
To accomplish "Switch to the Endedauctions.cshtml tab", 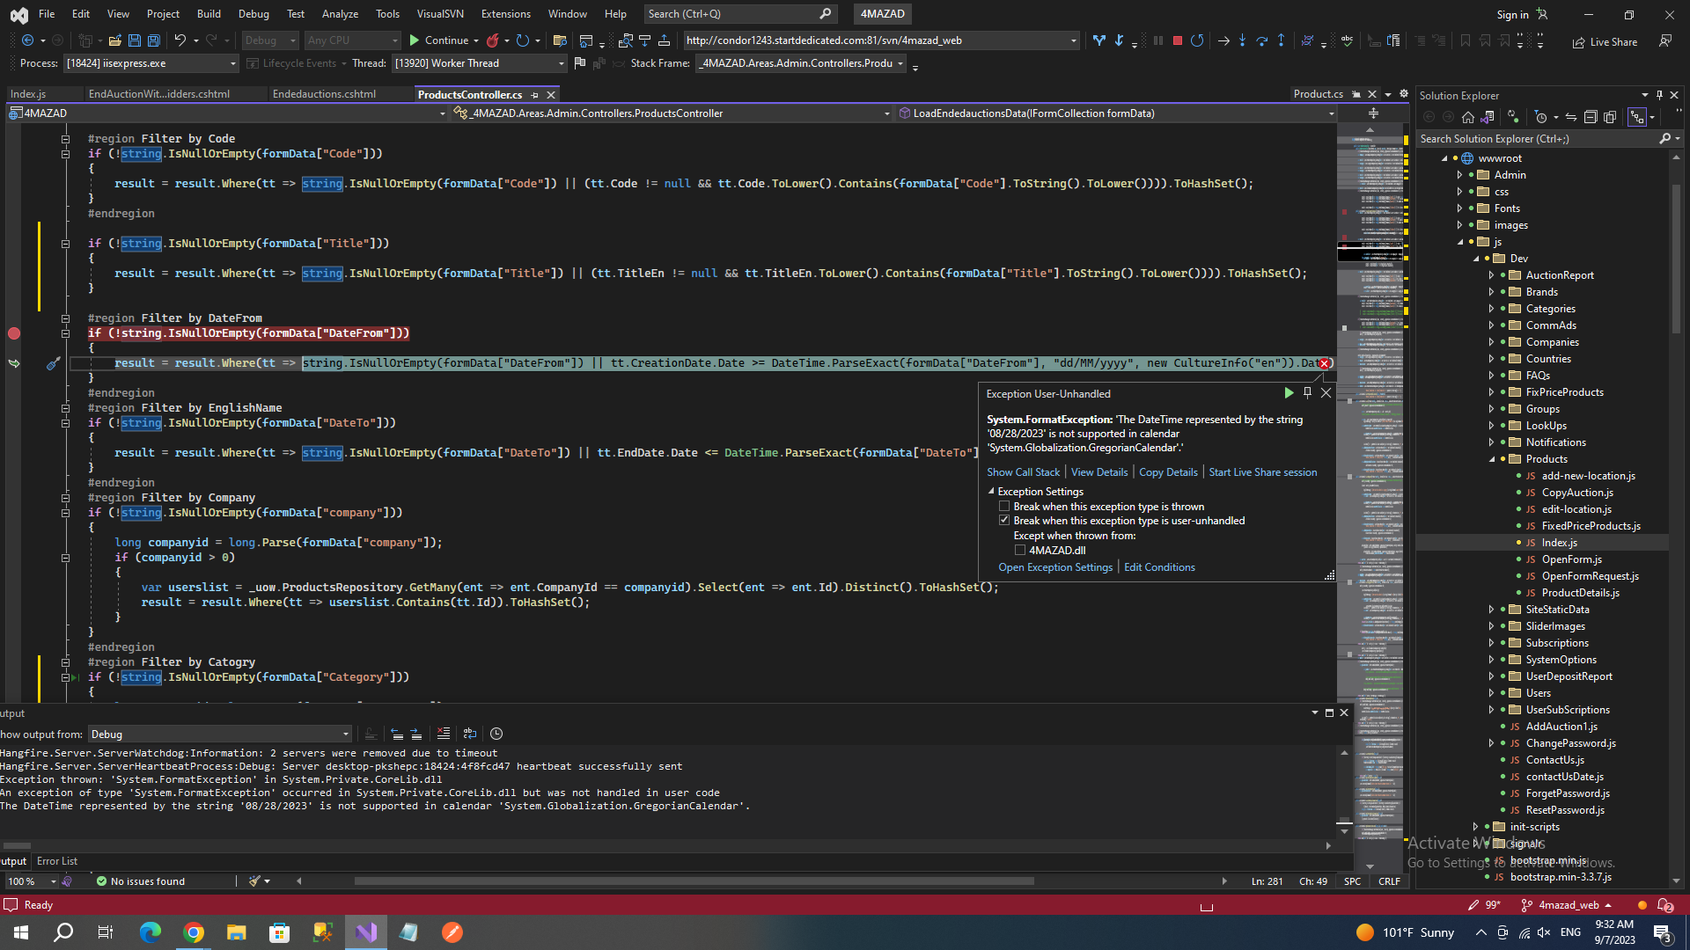I will [324, 94].
